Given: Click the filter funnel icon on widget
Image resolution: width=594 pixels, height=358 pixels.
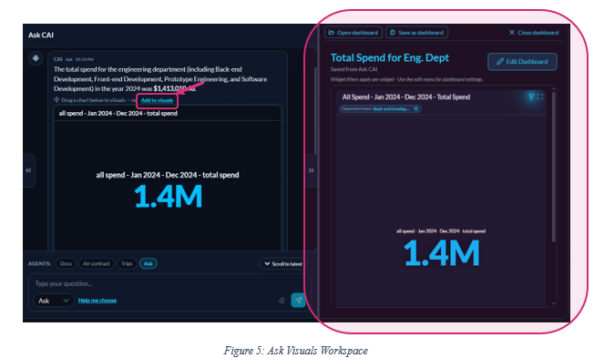Looking at the screenshot, I should point(531,97).
